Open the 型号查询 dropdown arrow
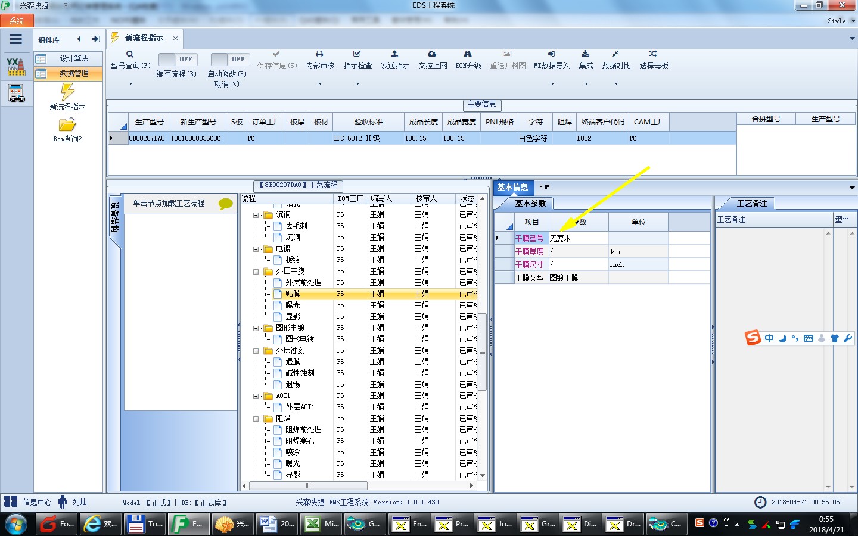 (x=130, y=84)
